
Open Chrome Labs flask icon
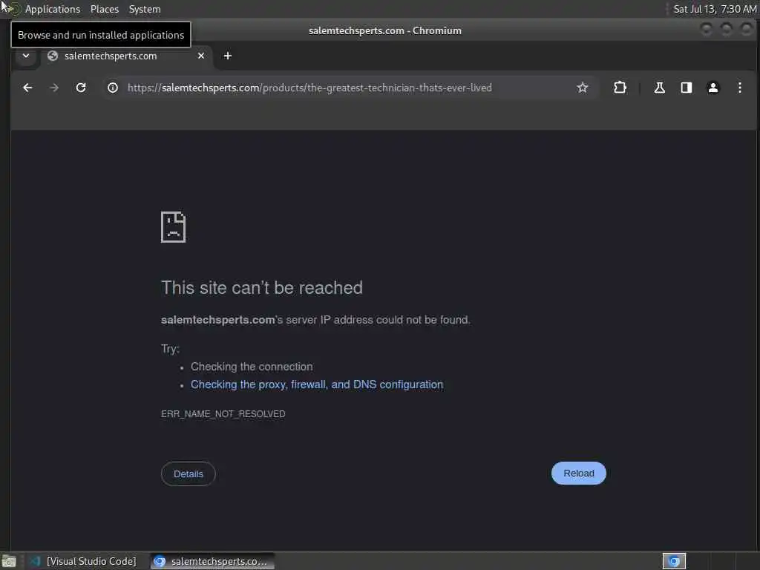(x=659, y=88)
